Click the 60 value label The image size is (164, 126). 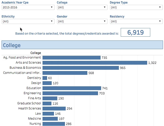coord(50,78)
